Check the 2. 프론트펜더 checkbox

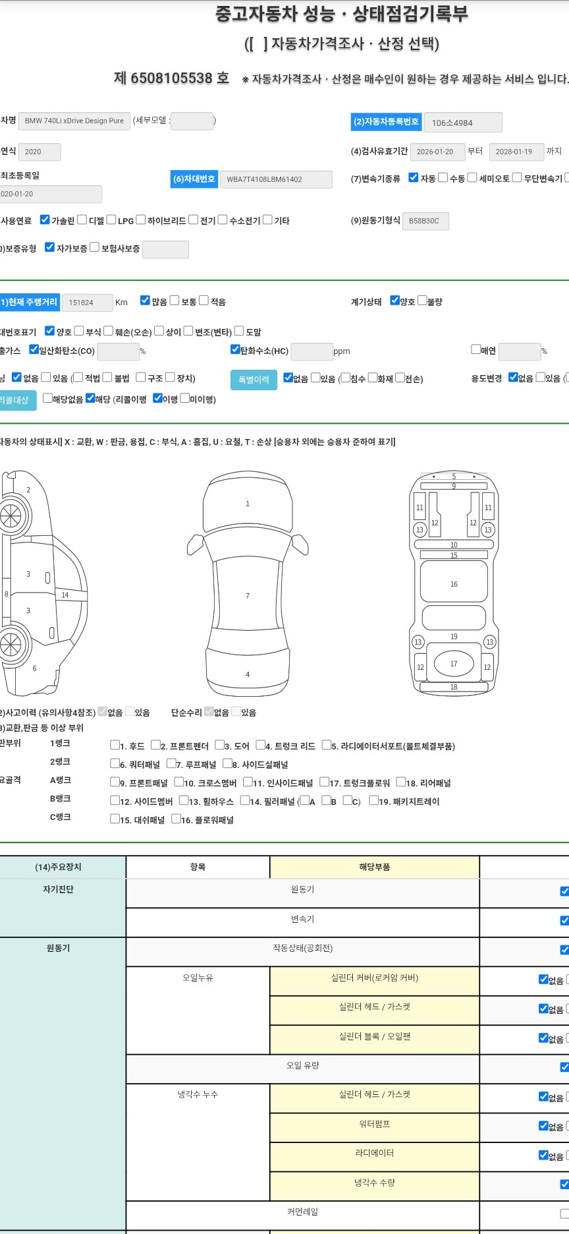[x=155, y=745]
